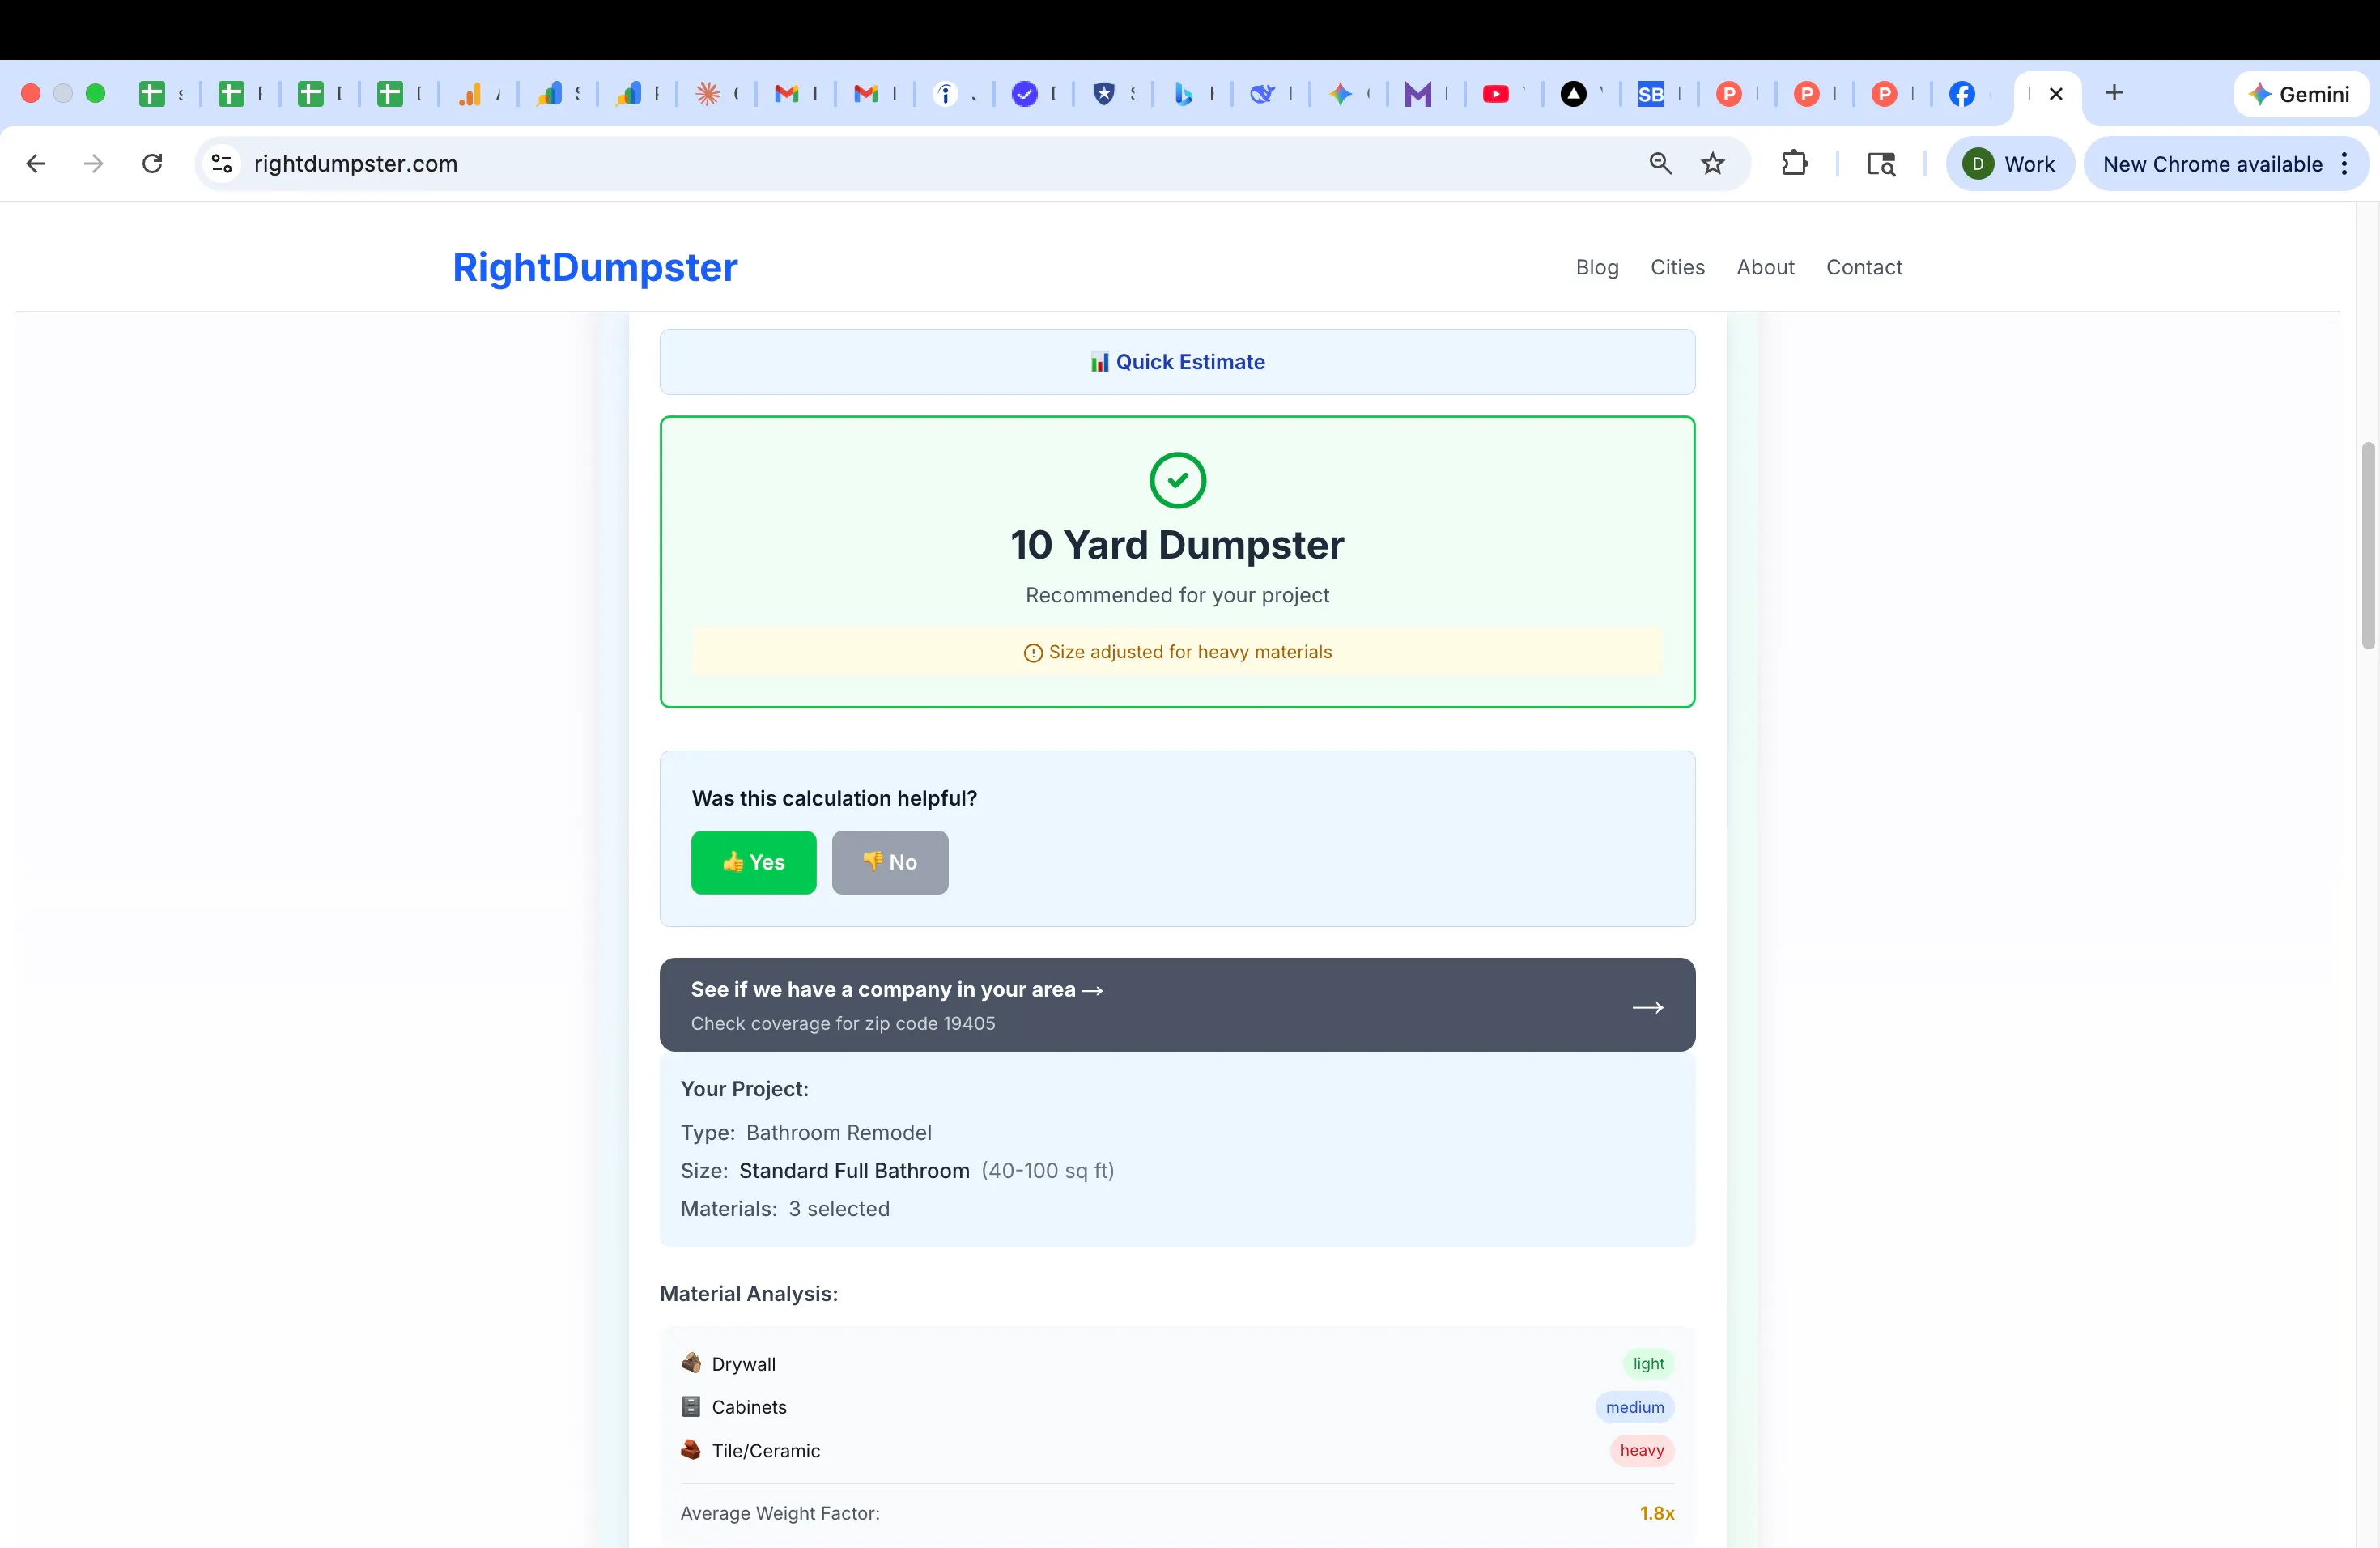Open the Contact nav link
Image resolution: width=2380 pixels, height=1548 pixels.
[x=1864, y=267]
